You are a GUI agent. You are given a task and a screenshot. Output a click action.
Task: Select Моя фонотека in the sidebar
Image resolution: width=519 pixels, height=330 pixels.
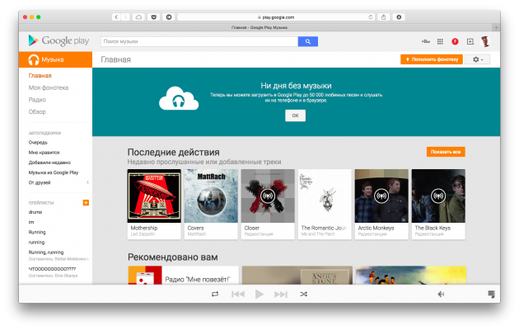[49, 87]
